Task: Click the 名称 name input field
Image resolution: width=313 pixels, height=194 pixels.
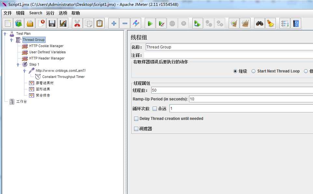Action: click(229, 47)
